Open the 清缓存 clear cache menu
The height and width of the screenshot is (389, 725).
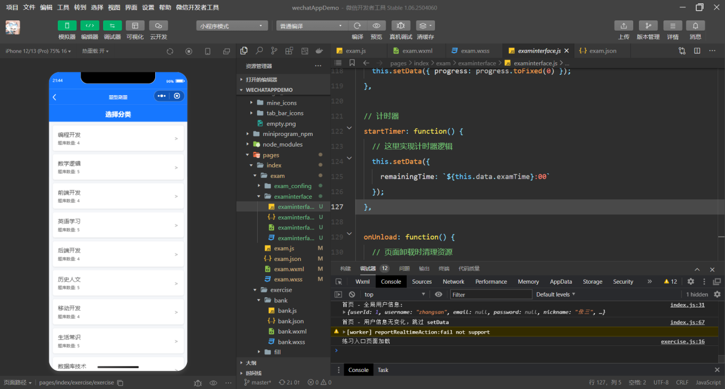tap(425, 25)
